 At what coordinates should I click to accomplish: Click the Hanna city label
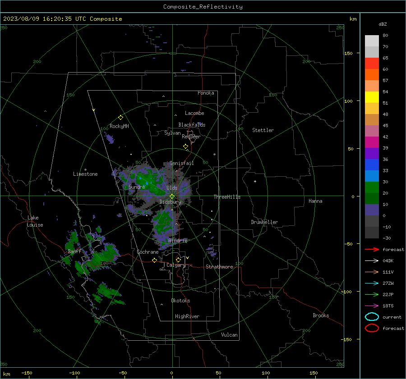coord(315,201)
